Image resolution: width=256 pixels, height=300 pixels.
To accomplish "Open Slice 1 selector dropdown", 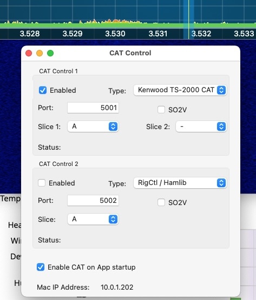I will (93, 126).
